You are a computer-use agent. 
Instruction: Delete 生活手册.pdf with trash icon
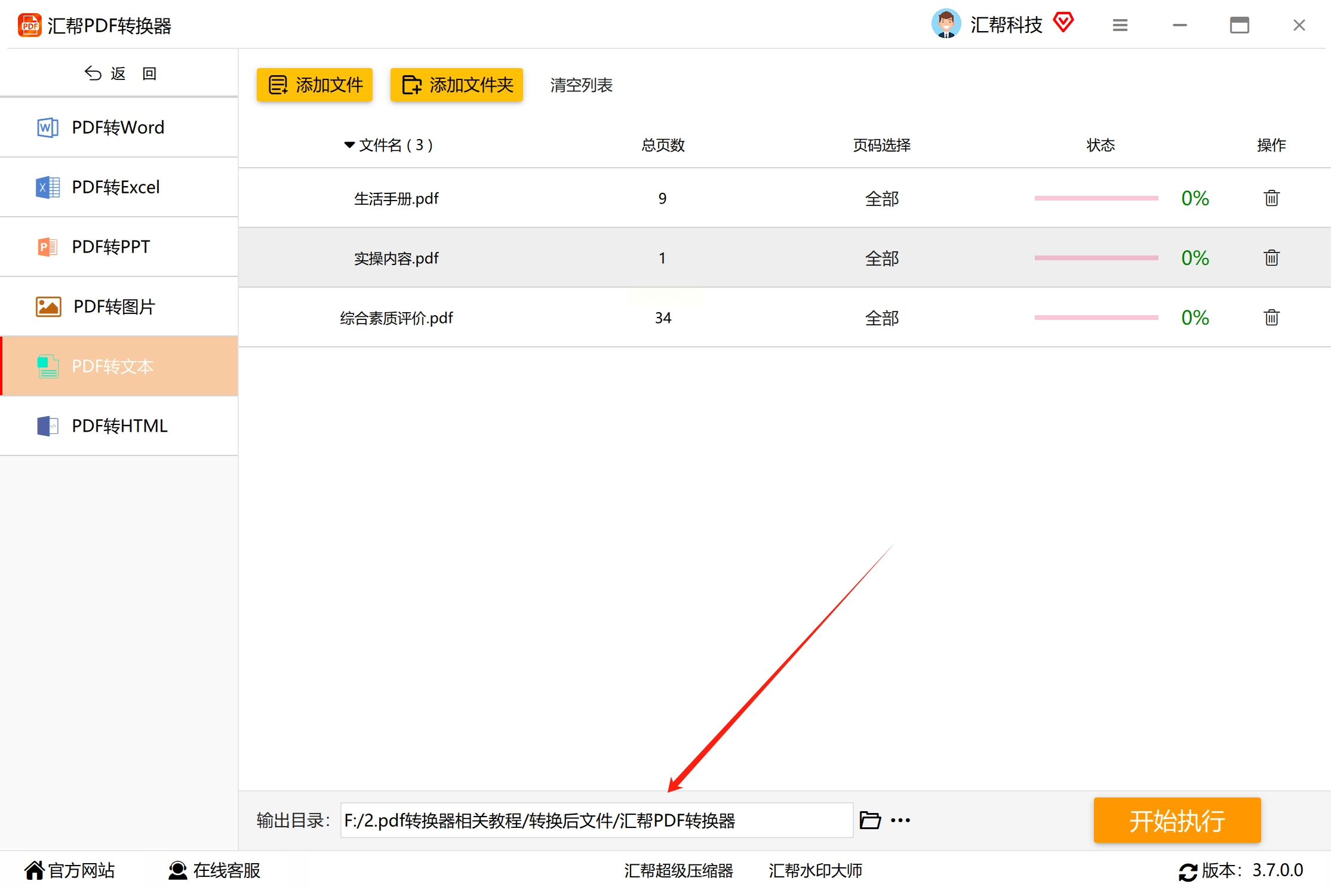click(1271, 198)
